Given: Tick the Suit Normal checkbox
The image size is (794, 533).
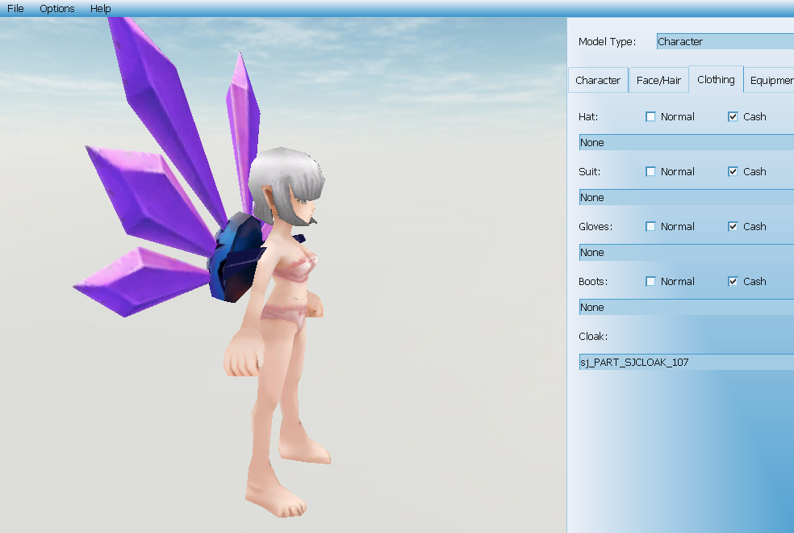Looking at the screenshot, I should [651, 172].
